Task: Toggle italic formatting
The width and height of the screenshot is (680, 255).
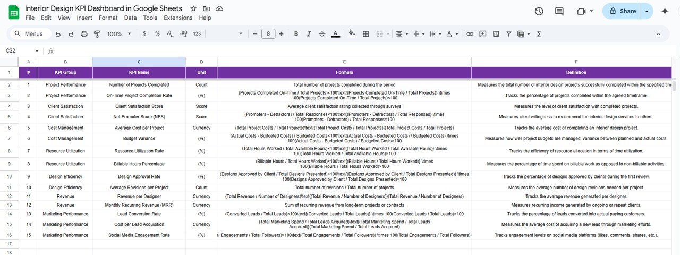Action: pyautogui.click(x=309, y=34)
